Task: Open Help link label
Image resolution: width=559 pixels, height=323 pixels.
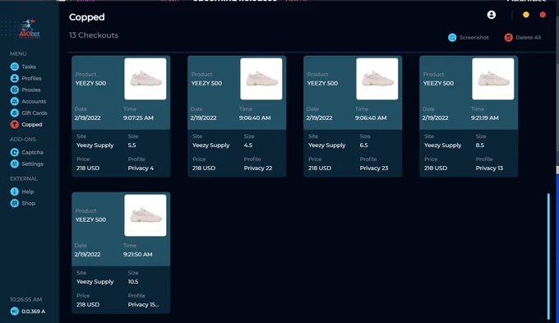Action: pos(28,191)
